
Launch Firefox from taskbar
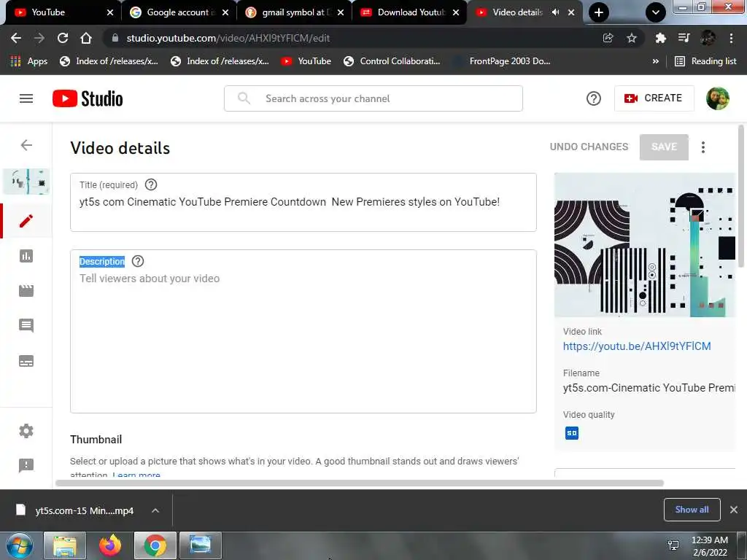coord(110,545)
